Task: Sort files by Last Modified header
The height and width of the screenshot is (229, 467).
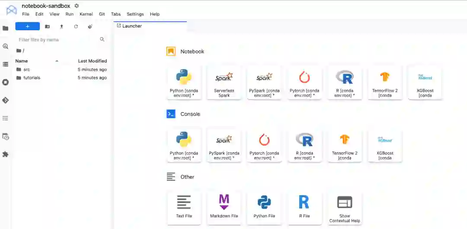Action: [x=93, y=61]
